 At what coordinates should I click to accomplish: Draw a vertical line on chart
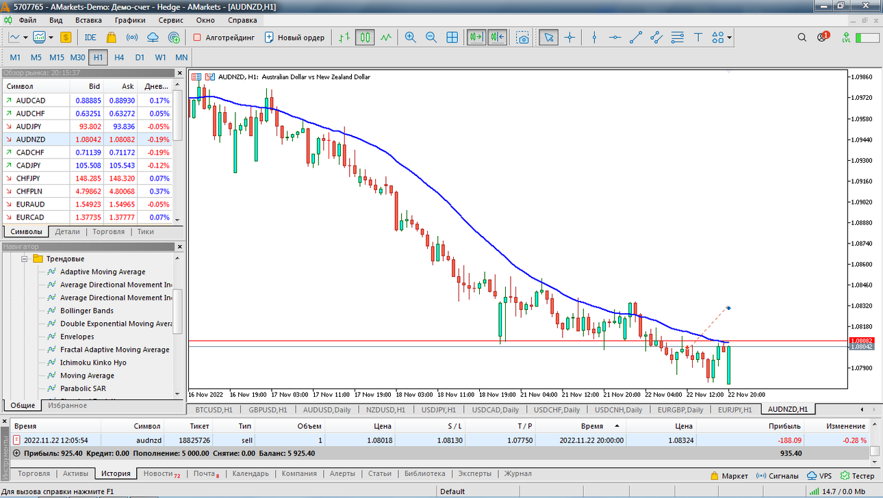coord(594,37)
